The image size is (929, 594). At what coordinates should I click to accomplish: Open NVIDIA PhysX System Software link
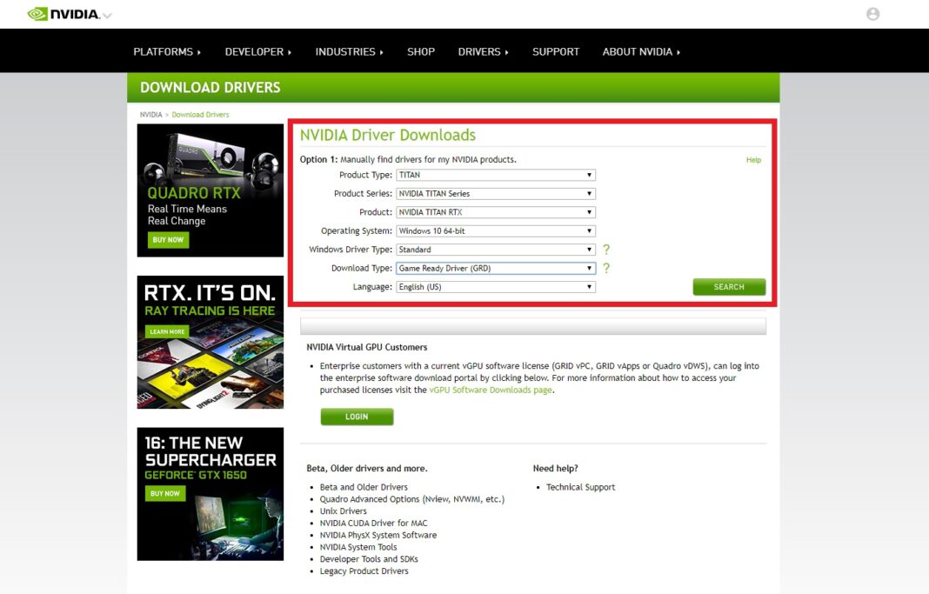coord(378,535)
